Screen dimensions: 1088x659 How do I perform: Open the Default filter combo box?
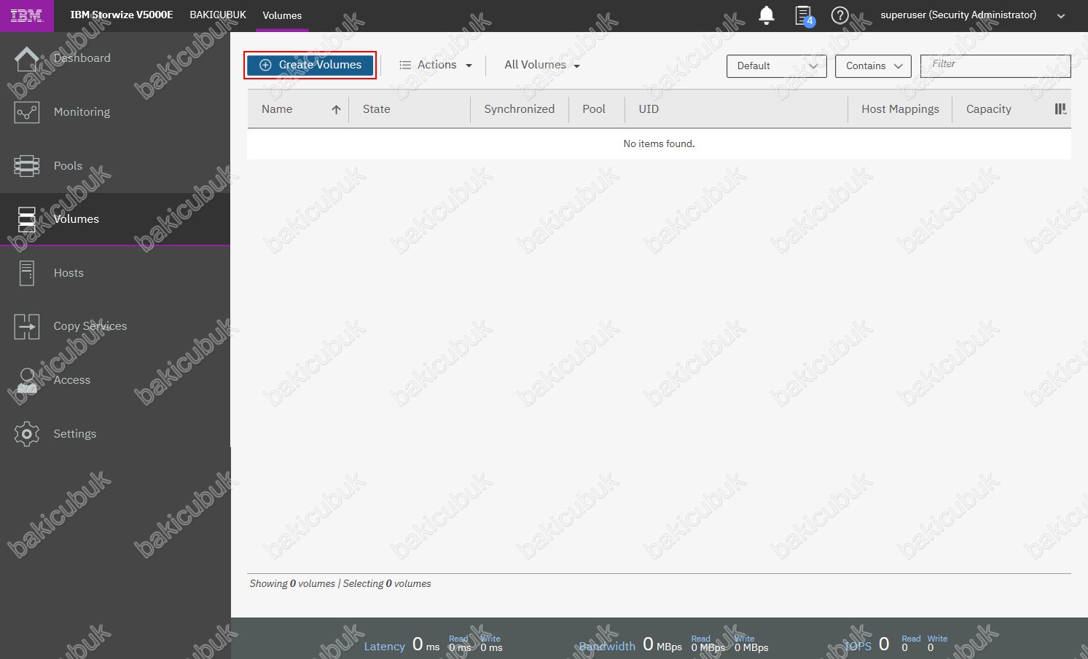[777, 66]
